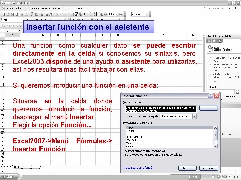Click the Sort Descending icon

95,14
